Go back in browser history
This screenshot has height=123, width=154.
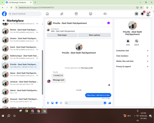click(x=3, y=7)
